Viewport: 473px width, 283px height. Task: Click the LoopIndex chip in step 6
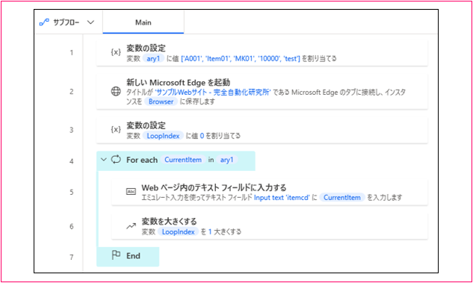pyautogui.click(x=179, y=231)
